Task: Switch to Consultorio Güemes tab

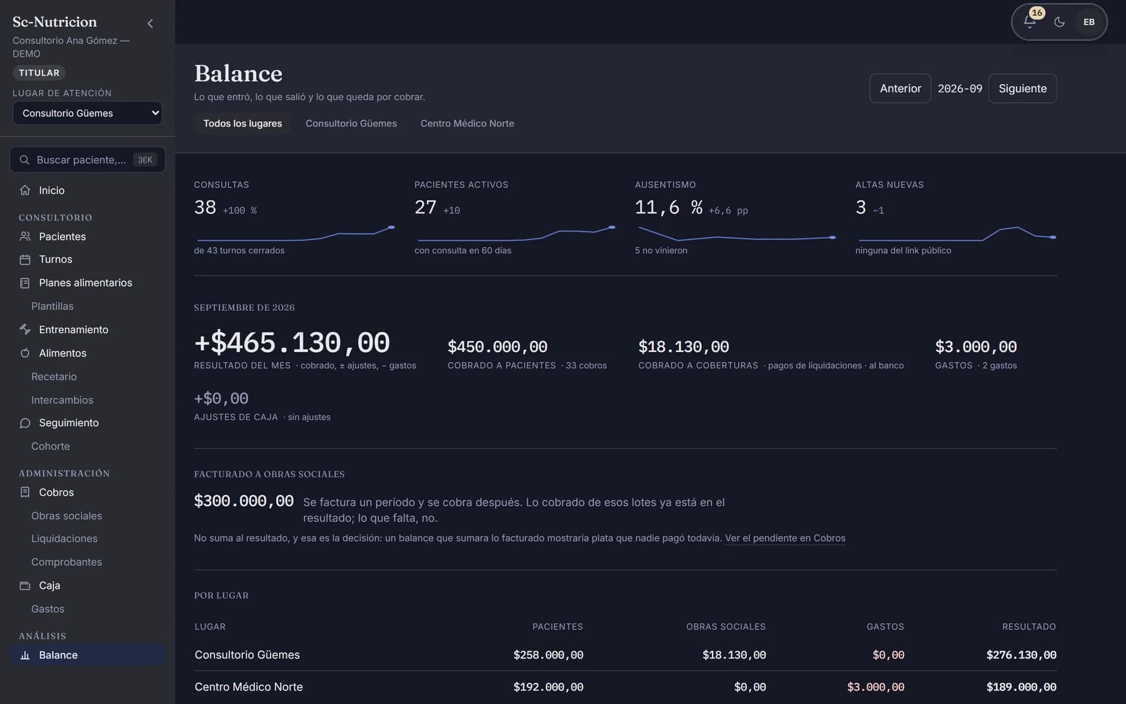Action: coord(351,123)
